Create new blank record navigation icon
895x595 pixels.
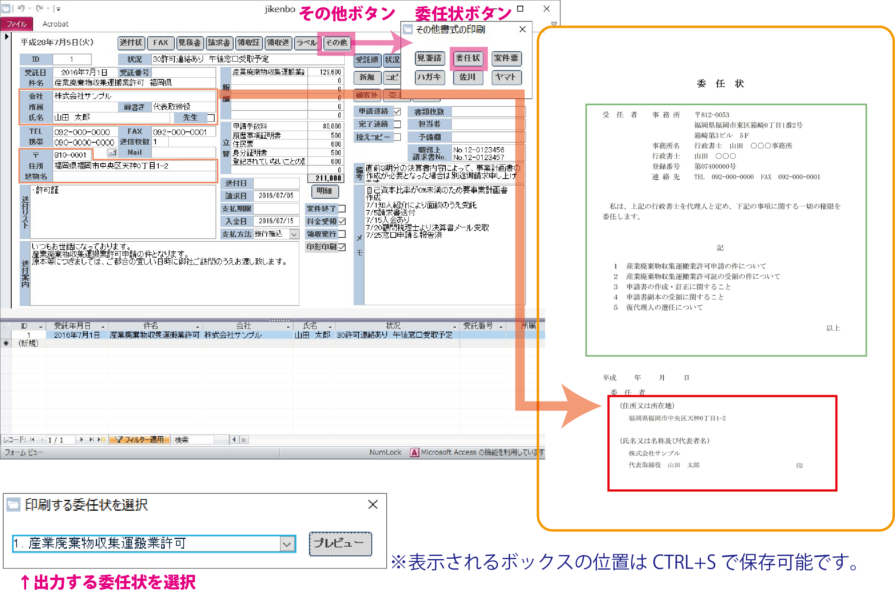(101, 440)
